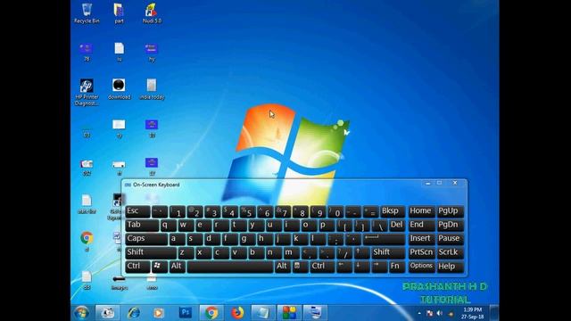This screenshot has width=571, height=321.
Task: Click the Tab key
Action: [x=142, y=225]
